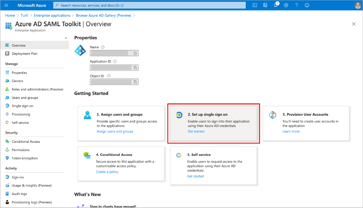Click the Assign users and groups link
363x208 pixels.
(115, 132)
